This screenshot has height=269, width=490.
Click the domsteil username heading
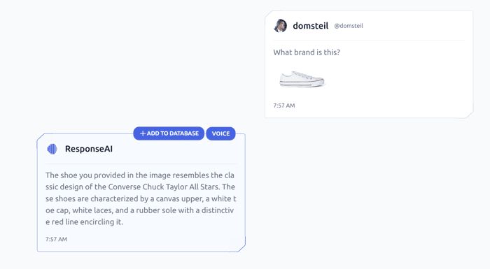pyautogui.click(x=310, y=26)
